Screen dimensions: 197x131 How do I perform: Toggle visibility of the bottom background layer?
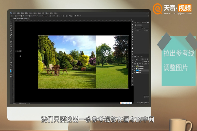pyautogui.click(x=135, y=72)
